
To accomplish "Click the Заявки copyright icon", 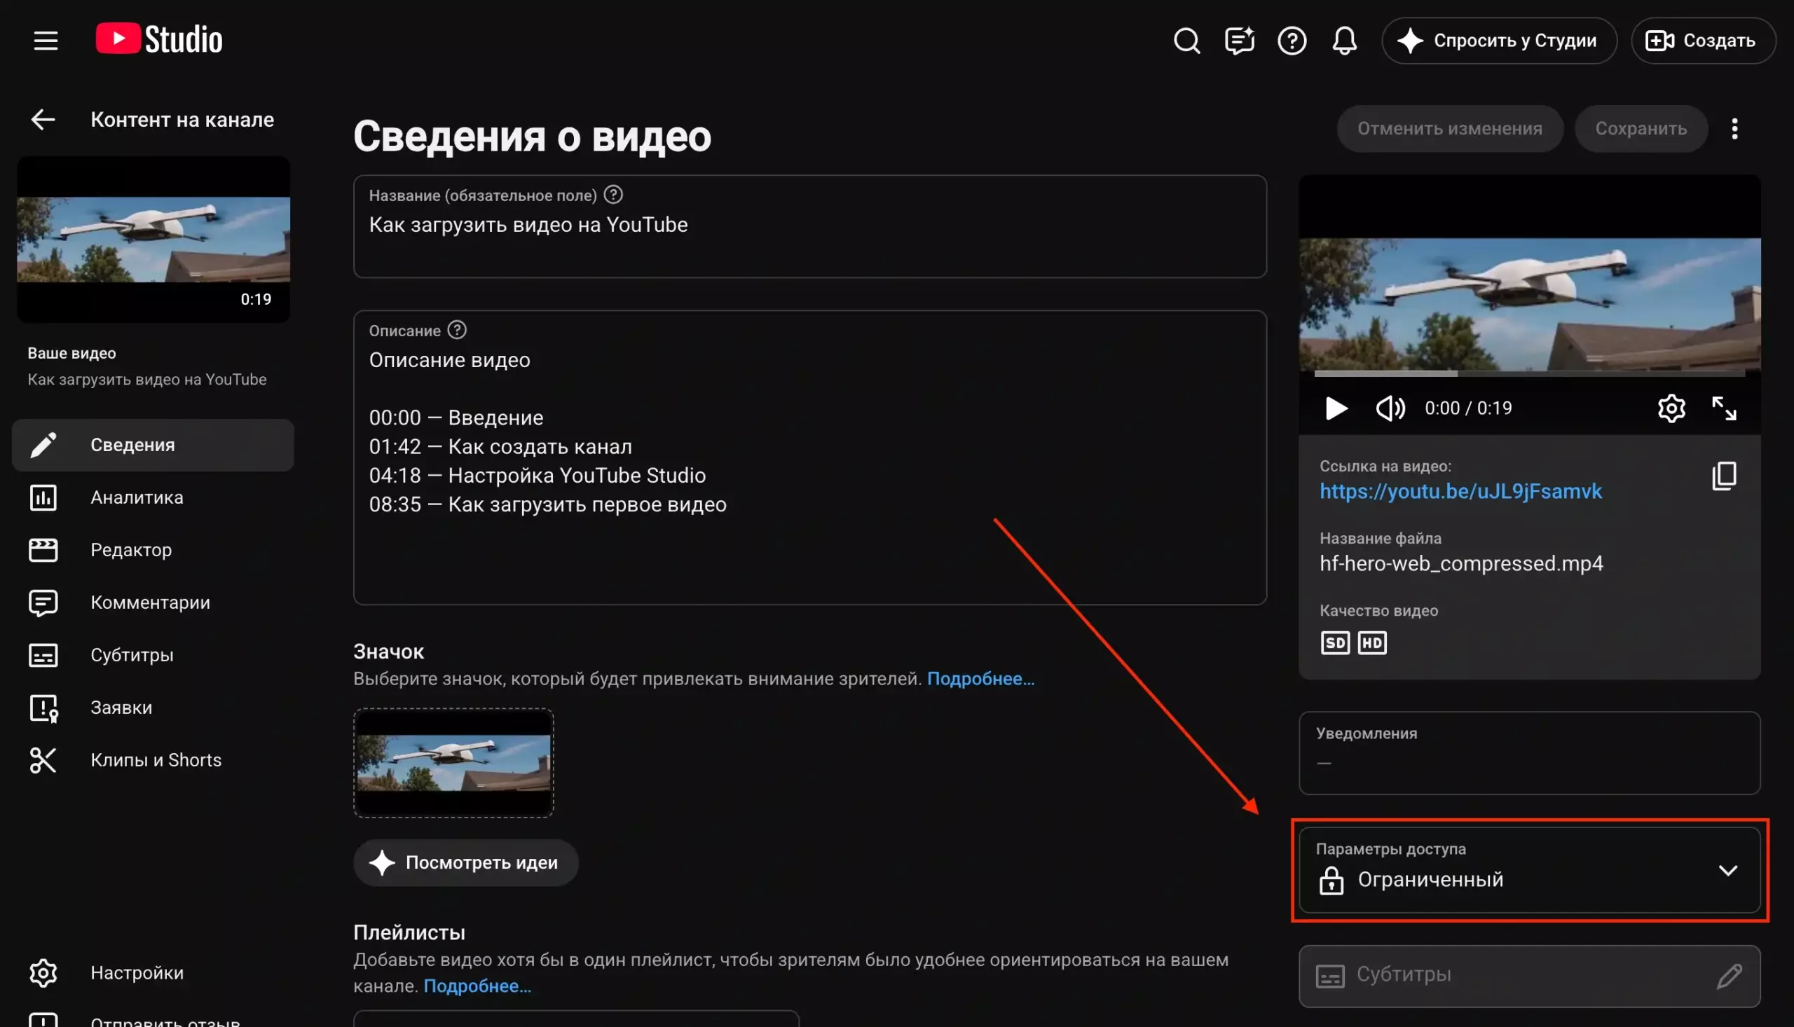I will (43, 708).
